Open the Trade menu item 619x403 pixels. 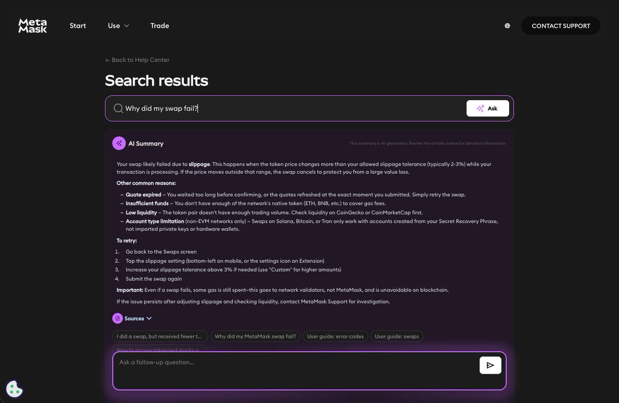[x=160, y=26]
